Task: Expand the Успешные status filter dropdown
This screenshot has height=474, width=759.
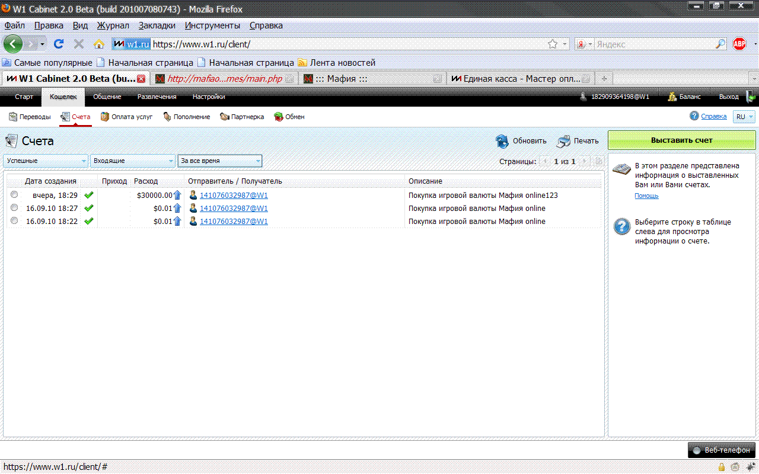Action: pos(46,161)
